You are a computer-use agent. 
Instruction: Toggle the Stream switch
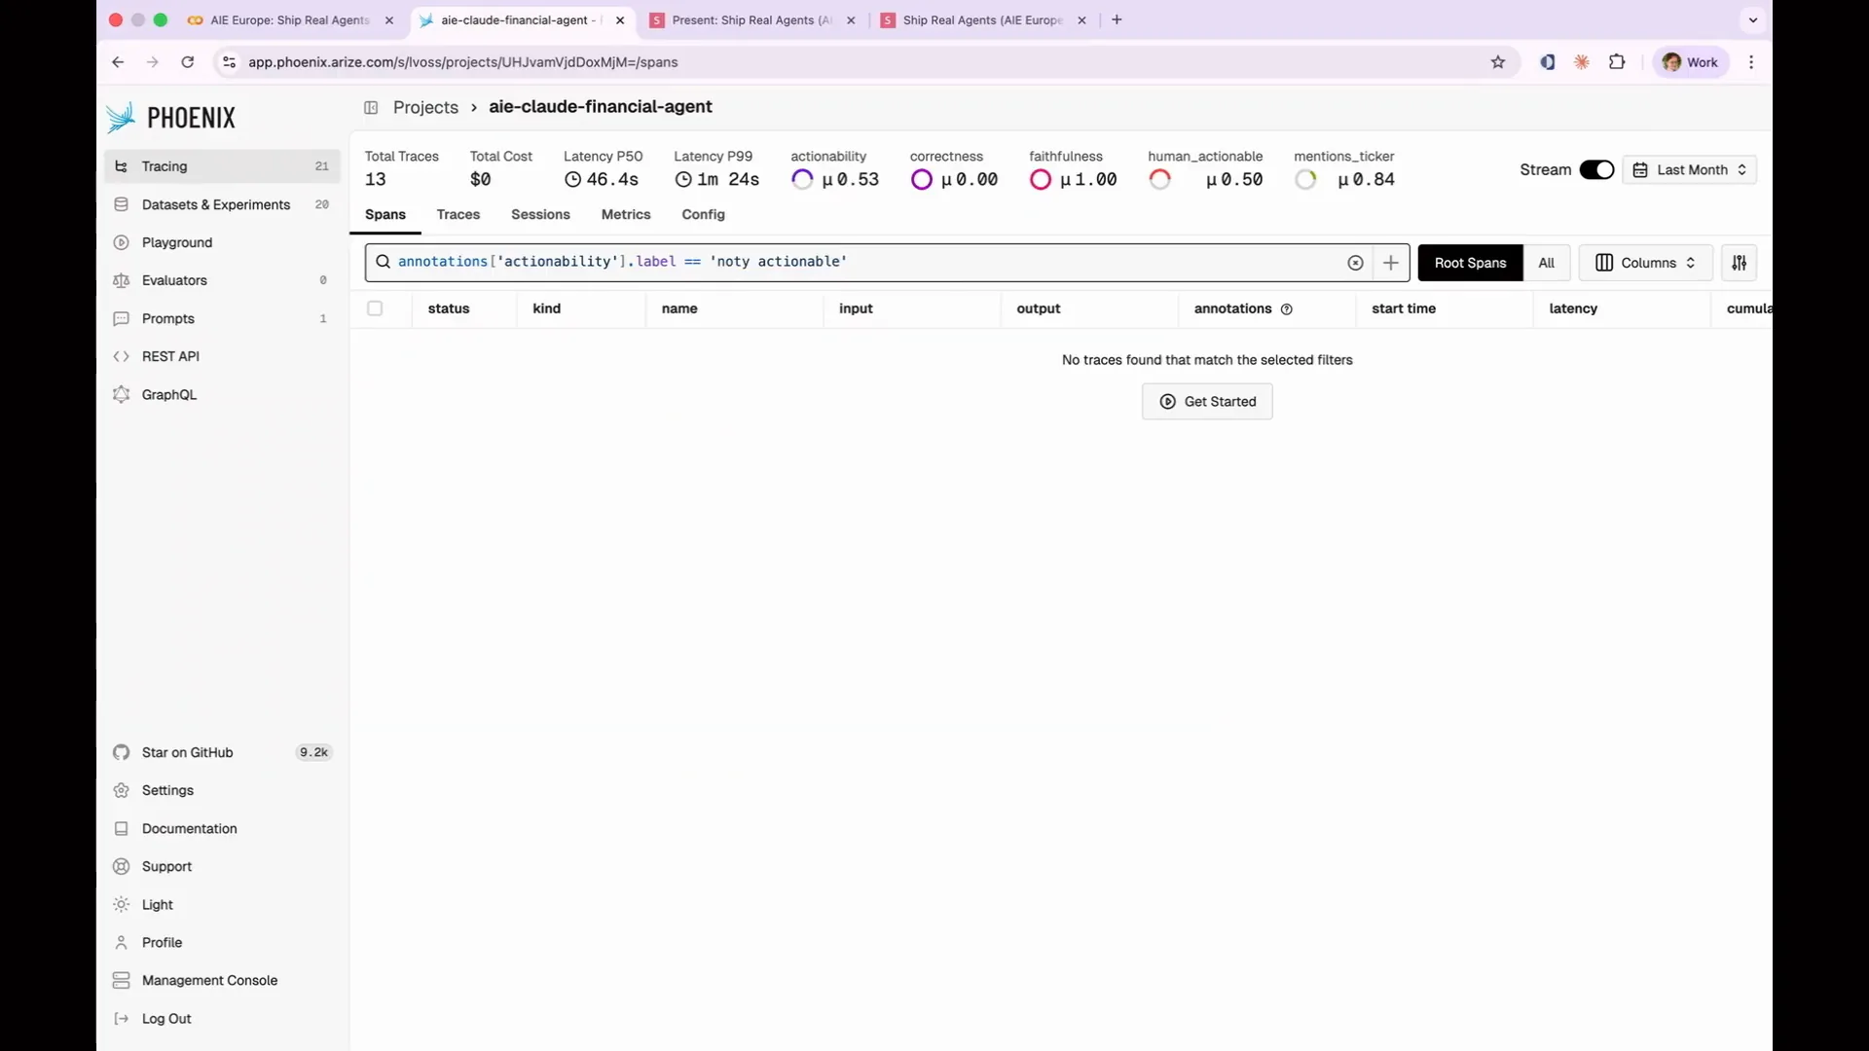(1596, 169)
